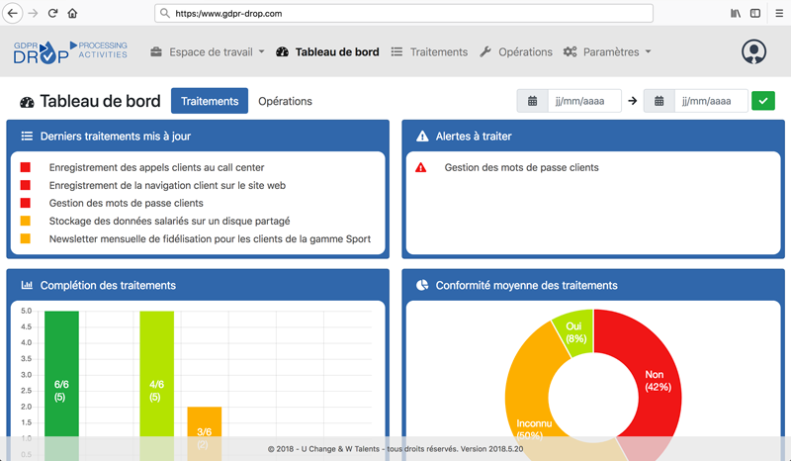Click the warning icon in Alertes à traiter header

422,136
